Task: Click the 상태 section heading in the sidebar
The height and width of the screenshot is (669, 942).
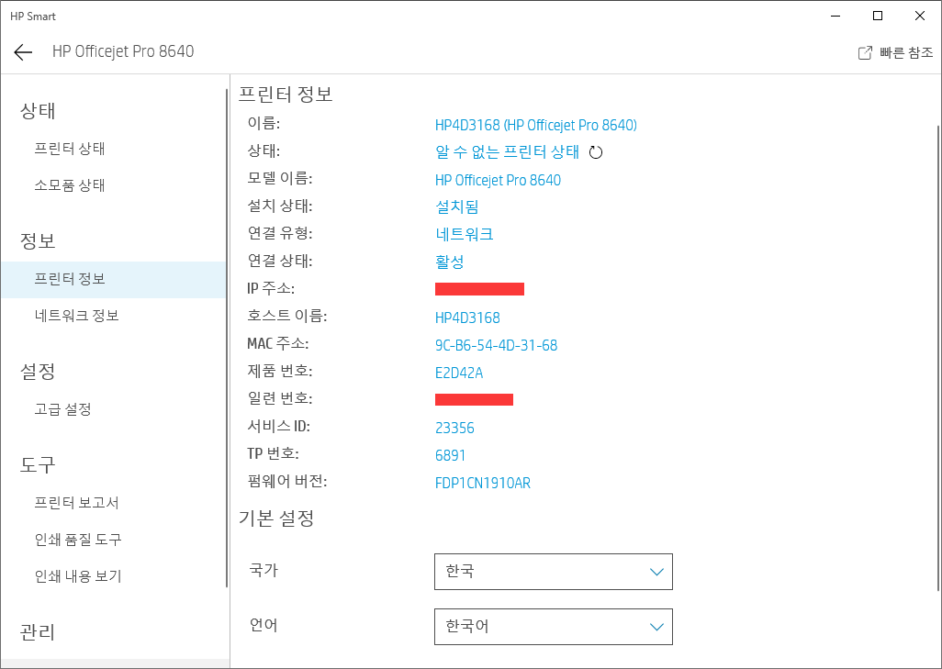Action: 38,110
